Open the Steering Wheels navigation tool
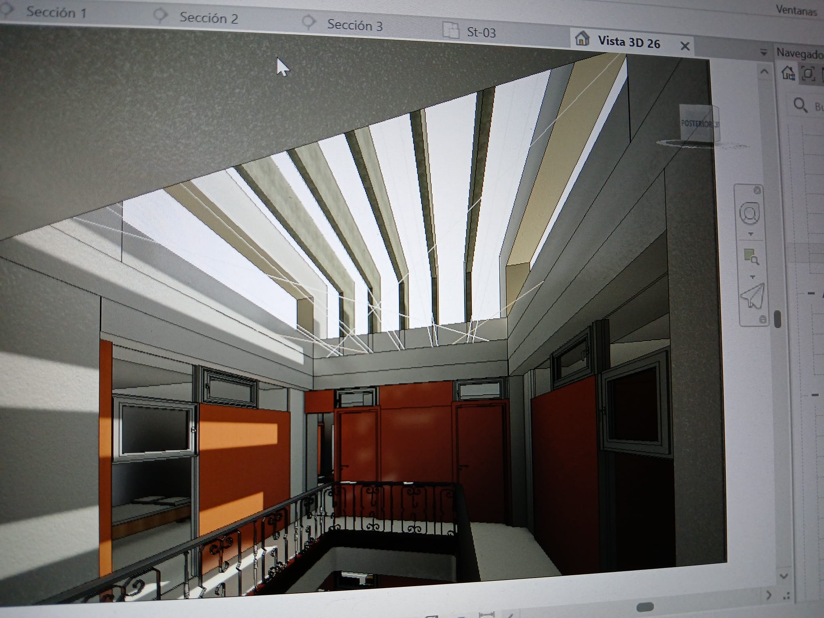 [x=749, y=213]
